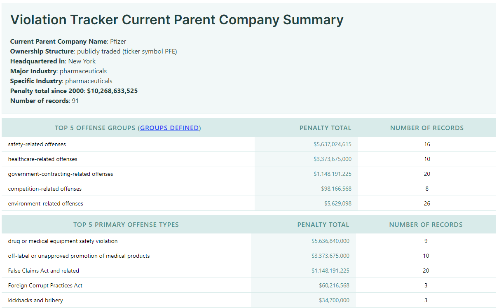Image resolution: width=499 pixels, height=308 pixels.
Task: Click Headquartered in New York text
Action: pyautogui.click(x=53, y=61)
